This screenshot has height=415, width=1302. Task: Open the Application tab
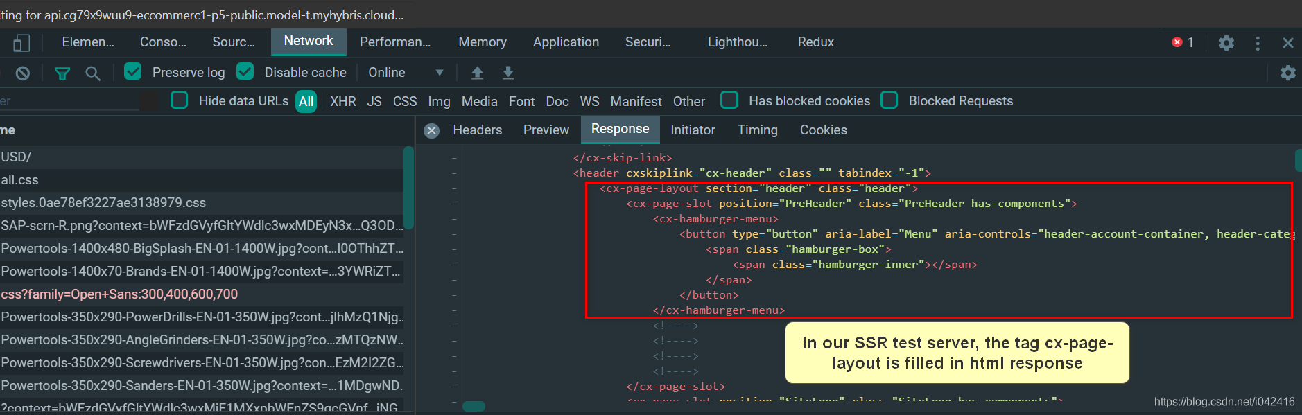click(566, 42)
